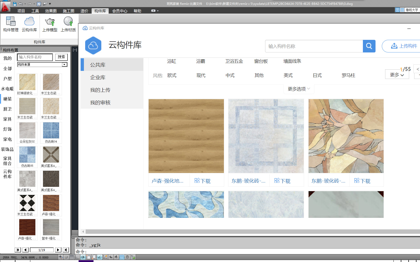420x262 pixels.
Task: Open the 构件管理 component manager
Action: tap(11, 24)
